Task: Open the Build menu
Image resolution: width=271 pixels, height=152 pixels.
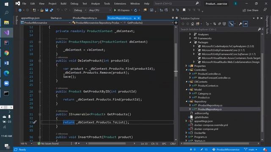Action: tap(63, 3)
